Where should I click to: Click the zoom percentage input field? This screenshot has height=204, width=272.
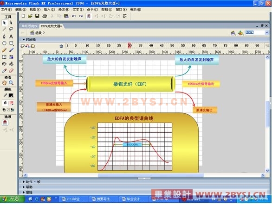coord(255,32)
